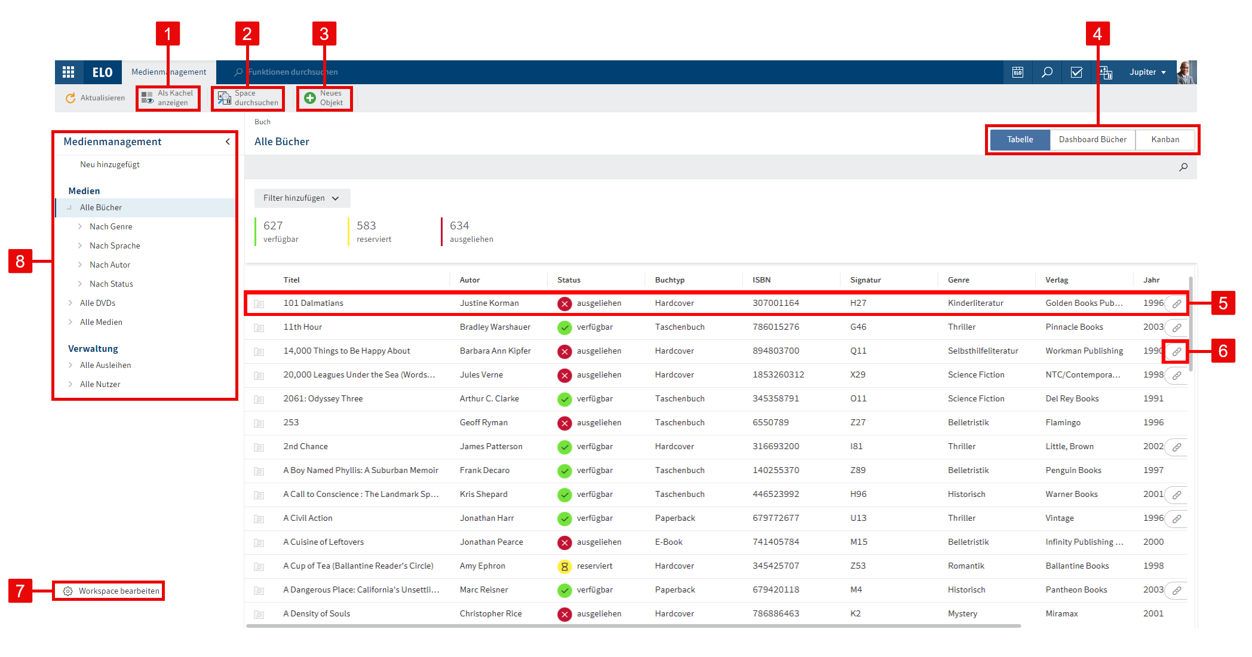The image size is (1252, 657).
Task: Sort by ISBN column header
Action: pos(762,280)
